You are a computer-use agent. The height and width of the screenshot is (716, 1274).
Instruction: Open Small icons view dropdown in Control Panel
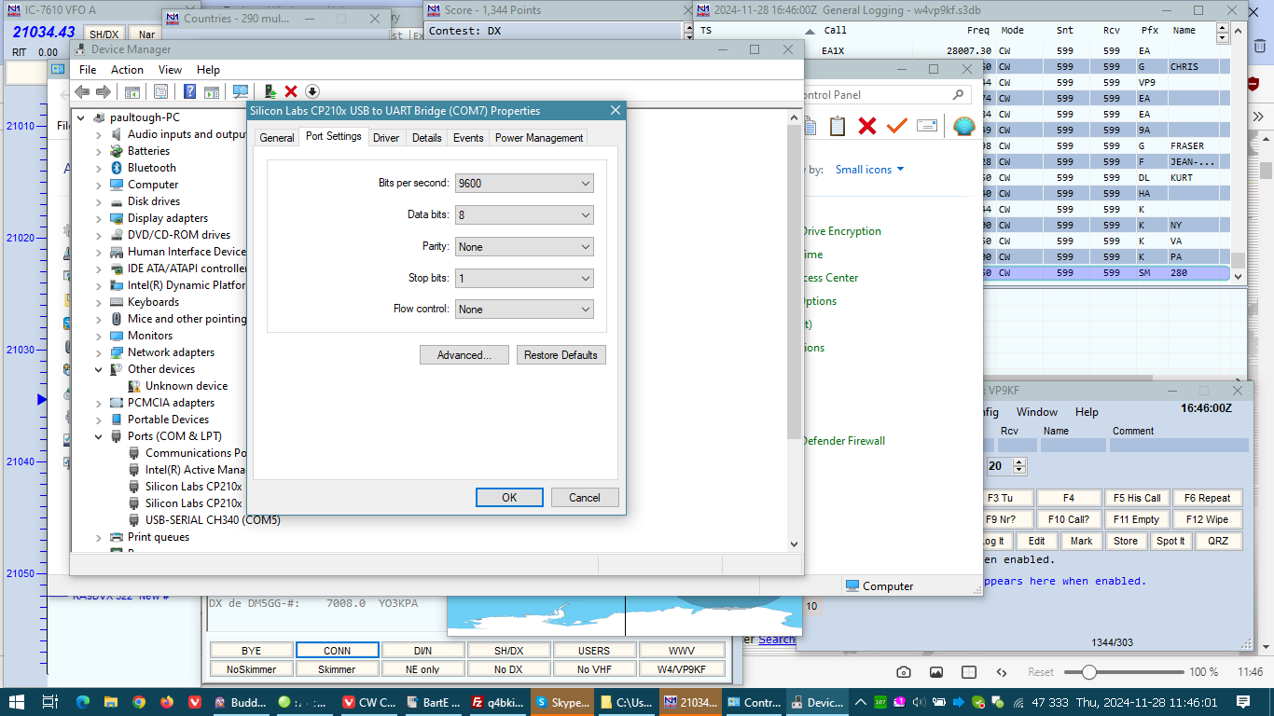(x=869, y=170)
